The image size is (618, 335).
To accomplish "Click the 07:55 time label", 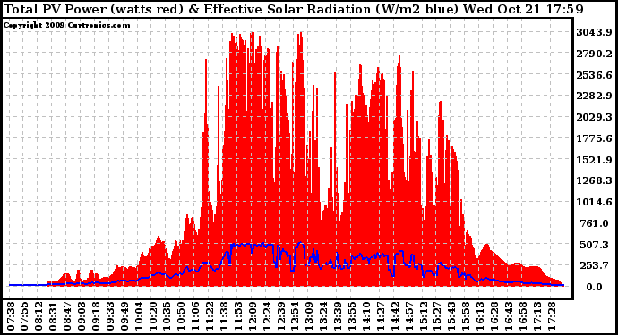I will [x=25, y=316].
